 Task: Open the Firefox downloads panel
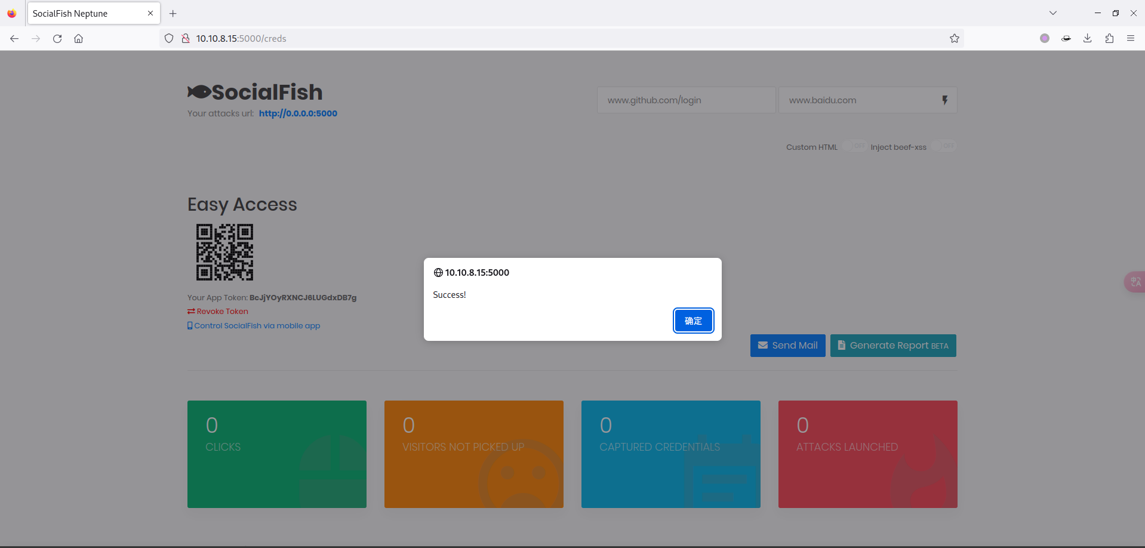pos(1088,38)
